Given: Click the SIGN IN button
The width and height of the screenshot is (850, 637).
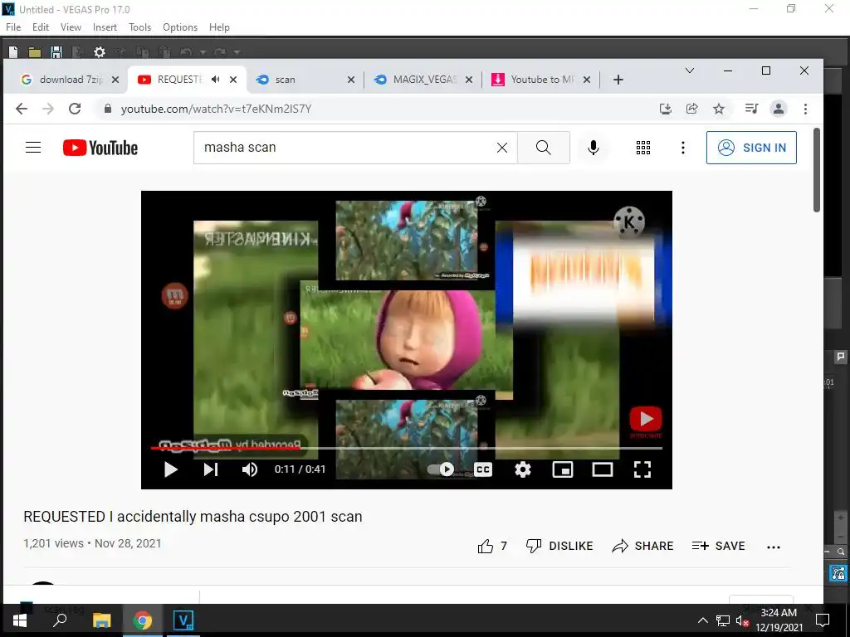Looking at the screenshot, I should [751, 148].
